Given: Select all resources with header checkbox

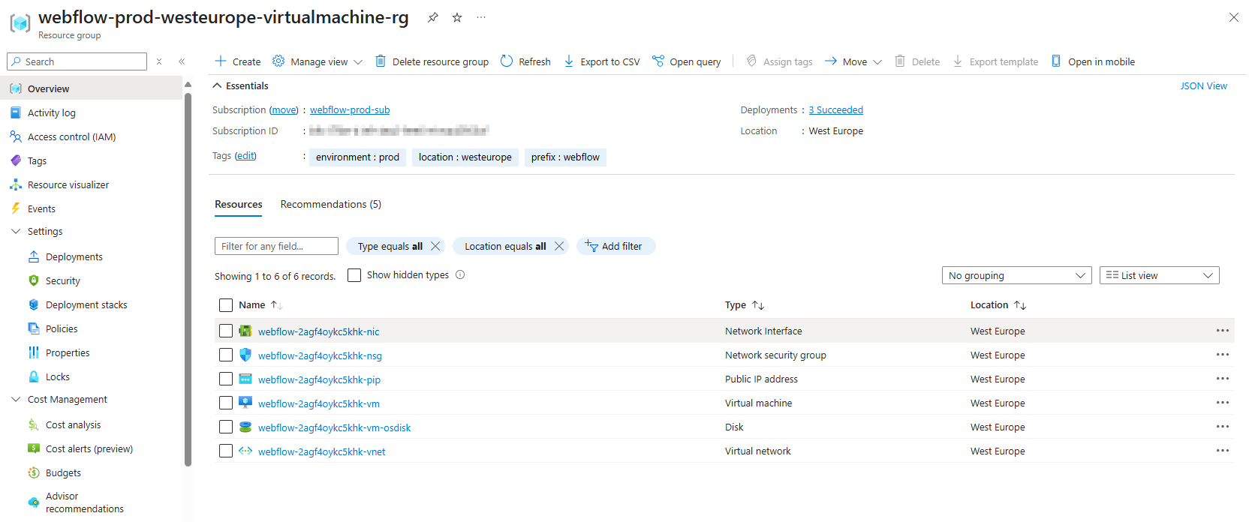Looking at the screenshot, I should [x=226, y=305].
